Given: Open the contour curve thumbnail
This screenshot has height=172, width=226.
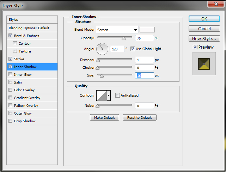Looking at the screenshot, I should pyautogui.click(x=102, y=95).
